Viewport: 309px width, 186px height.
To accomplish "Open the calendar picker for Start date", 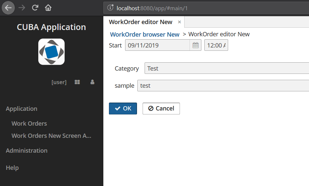I will click(x=195, y=45).
